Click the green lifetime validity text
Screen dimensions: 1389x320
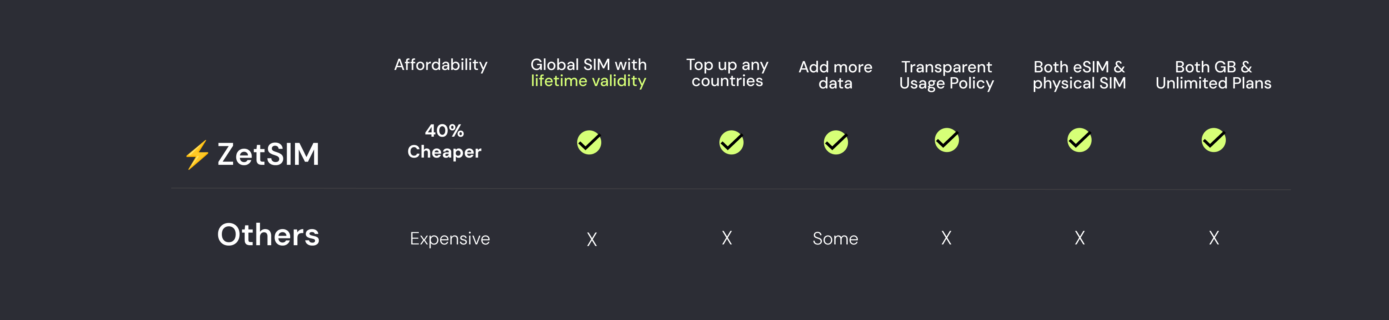coord(588,81)
